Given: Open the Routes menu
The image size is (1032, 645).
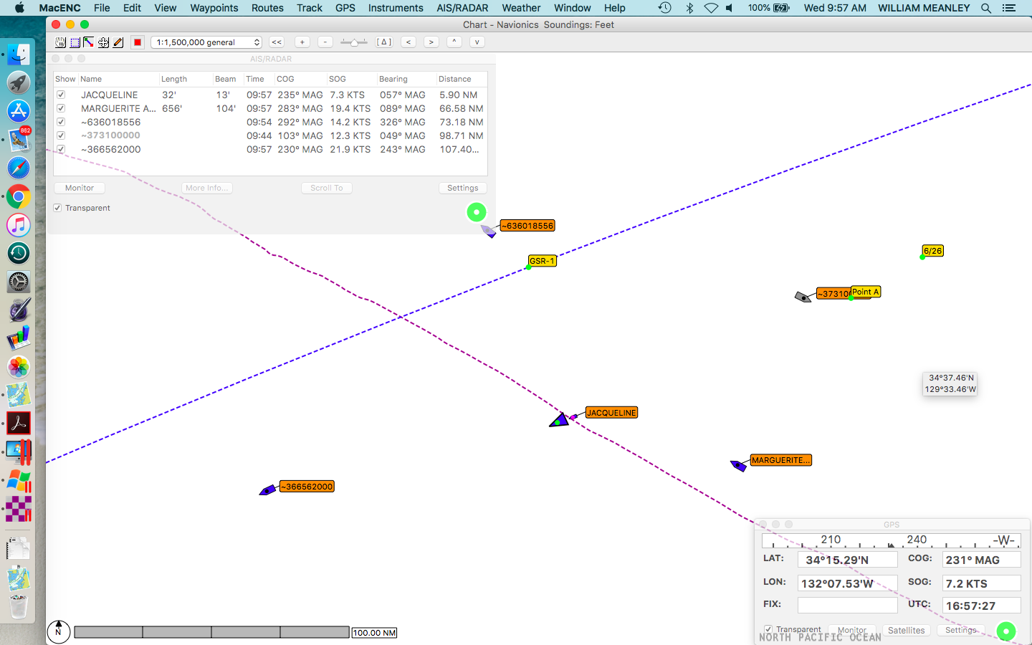Looking at the screenshot, I should (x=267, y=8).
